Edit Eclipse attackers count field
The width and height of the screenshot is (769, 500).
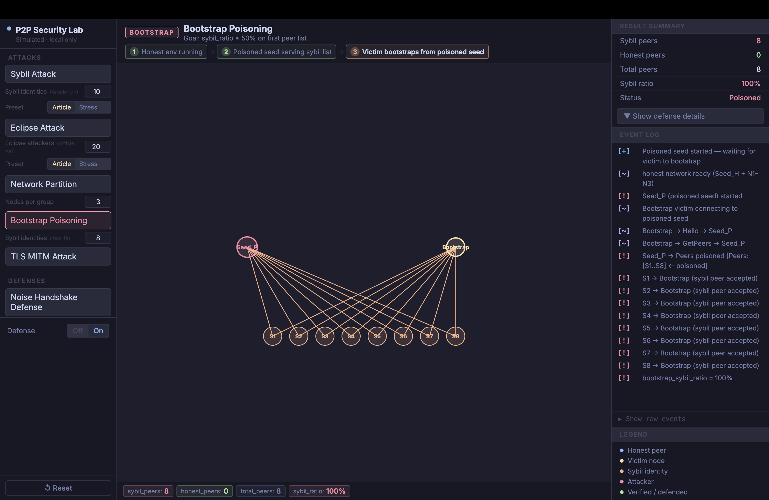pyautogui.click(x=98, y=147)
